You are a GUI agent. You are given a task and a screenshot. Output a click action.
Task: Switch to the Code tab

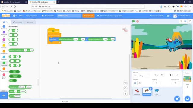point(5,22)
